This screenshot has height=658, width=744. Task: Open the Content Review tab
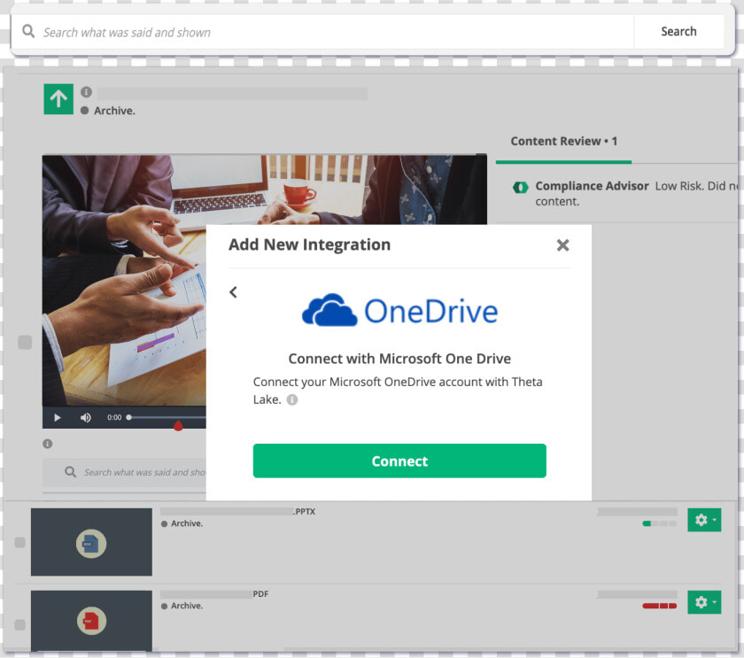tap(563, 142)
